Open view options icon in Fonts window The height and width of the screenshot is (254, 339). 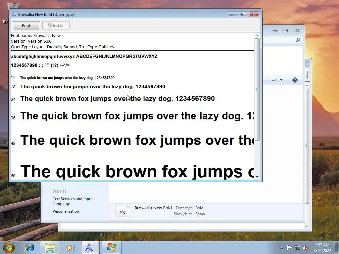[x=274, y=80]
